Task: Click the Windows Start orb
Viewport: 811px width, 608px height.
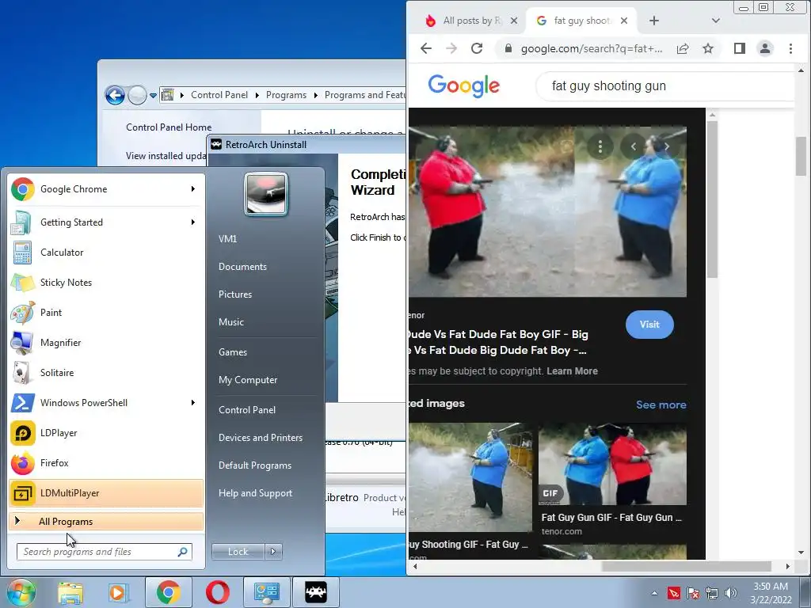Action: 20,592
